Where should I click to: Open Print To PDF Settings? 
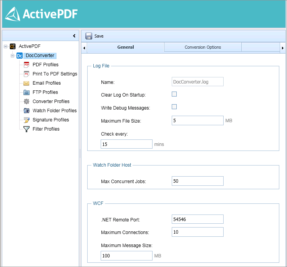click(x=55, y=74)
